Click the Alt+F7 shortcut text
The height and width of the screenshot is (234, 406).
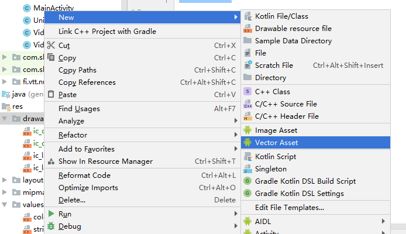[x=225, y=109]
